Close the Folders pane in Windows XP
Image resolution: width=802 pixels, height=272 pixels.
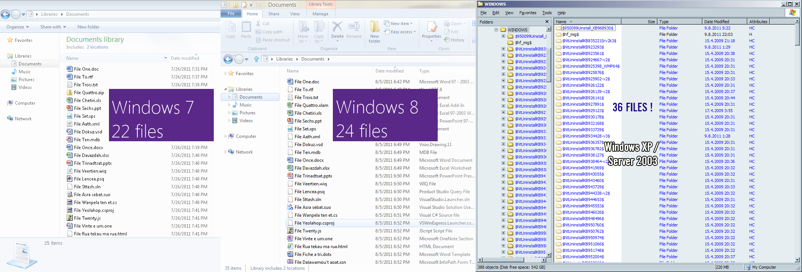point(547,22)
